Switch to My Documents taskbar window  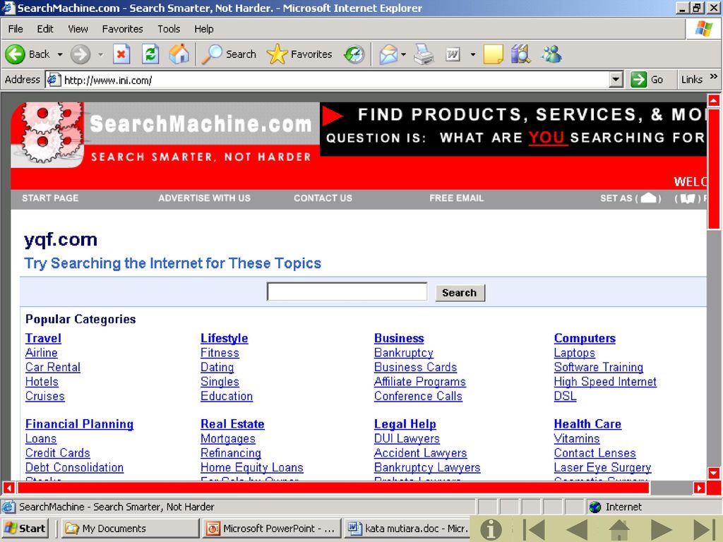click(131, 529)
